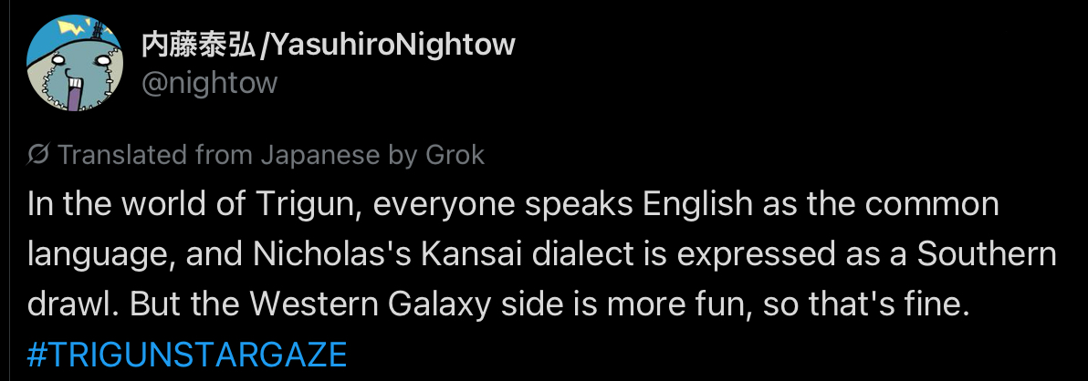Open the #TRIGUNSTARGAZE hashtag
The height and width of the screenshot is (381, 1088).
point(187,354)
